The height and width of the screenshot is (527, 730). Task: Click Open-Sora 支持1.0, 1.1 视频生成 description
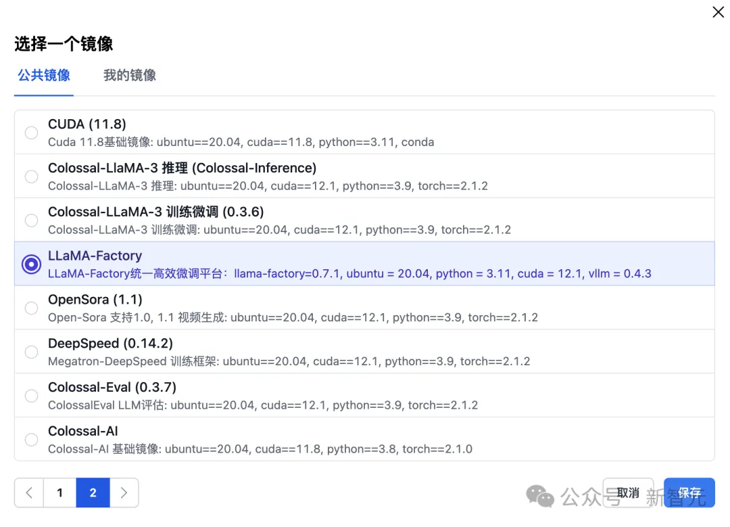293,317
